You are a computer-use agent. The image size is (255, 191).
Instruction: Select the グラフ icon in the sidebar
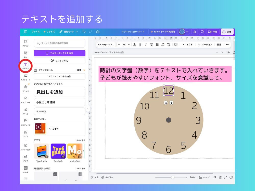point(25,157)
